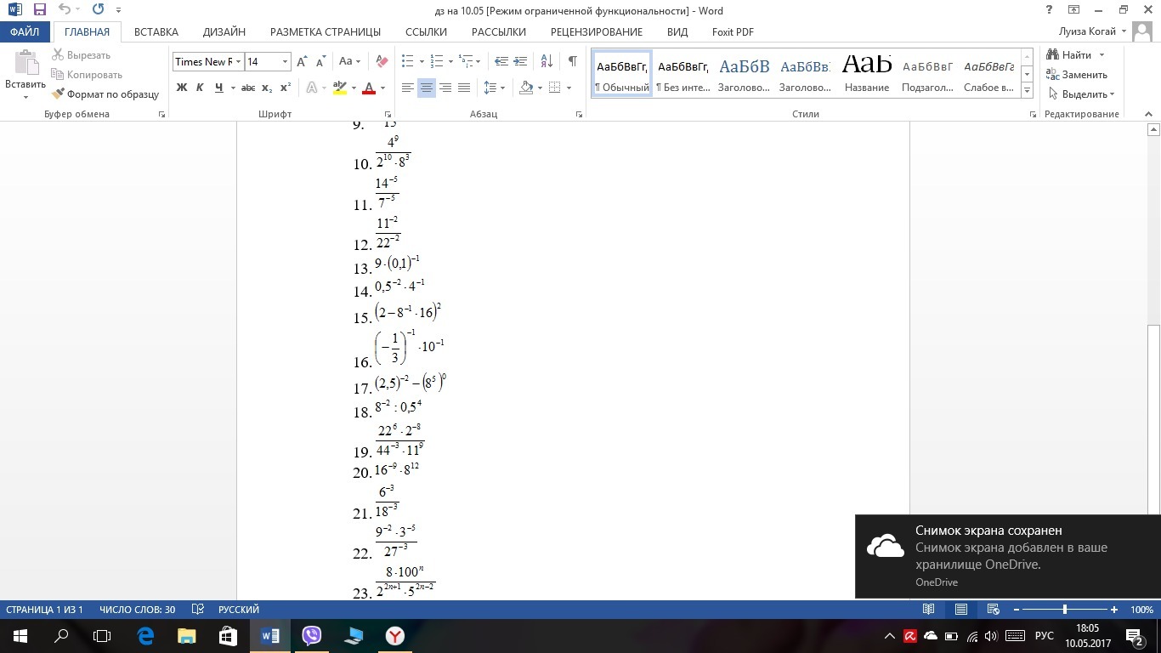
Task: Open the font name dropdown (Times New Roman)
Action: click(239, 62)
